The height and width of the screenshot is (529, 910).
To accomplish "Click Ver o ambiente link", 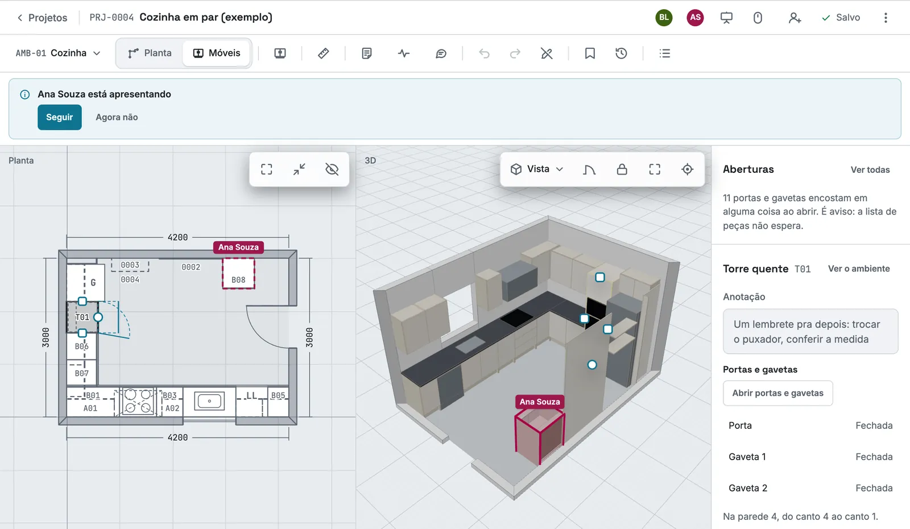I will click(859, 268).
